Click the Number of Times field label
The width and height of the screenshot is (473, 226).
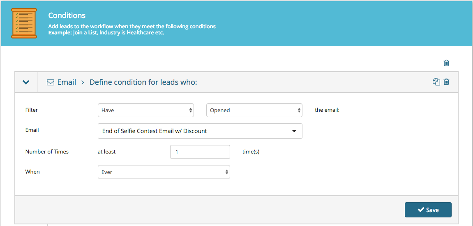[47, 152]
